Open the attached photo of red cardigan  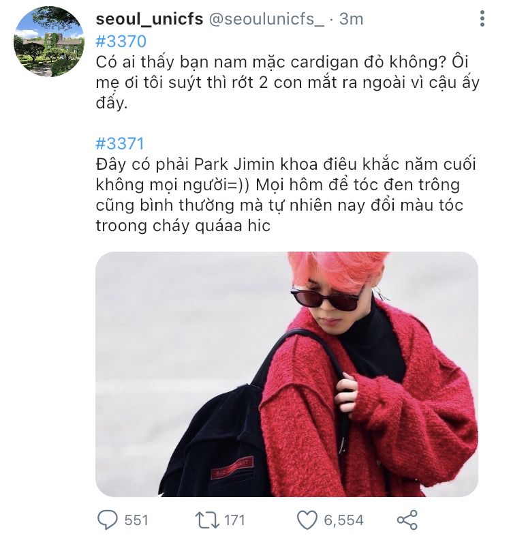(x=287, y=374)
